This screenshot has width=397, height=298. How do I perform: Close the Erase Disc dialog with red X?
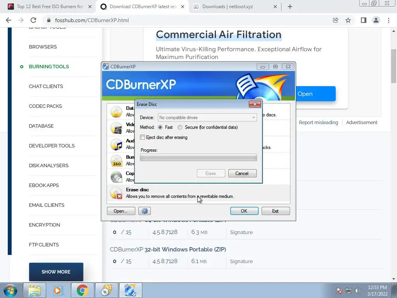tap(255, 104)
